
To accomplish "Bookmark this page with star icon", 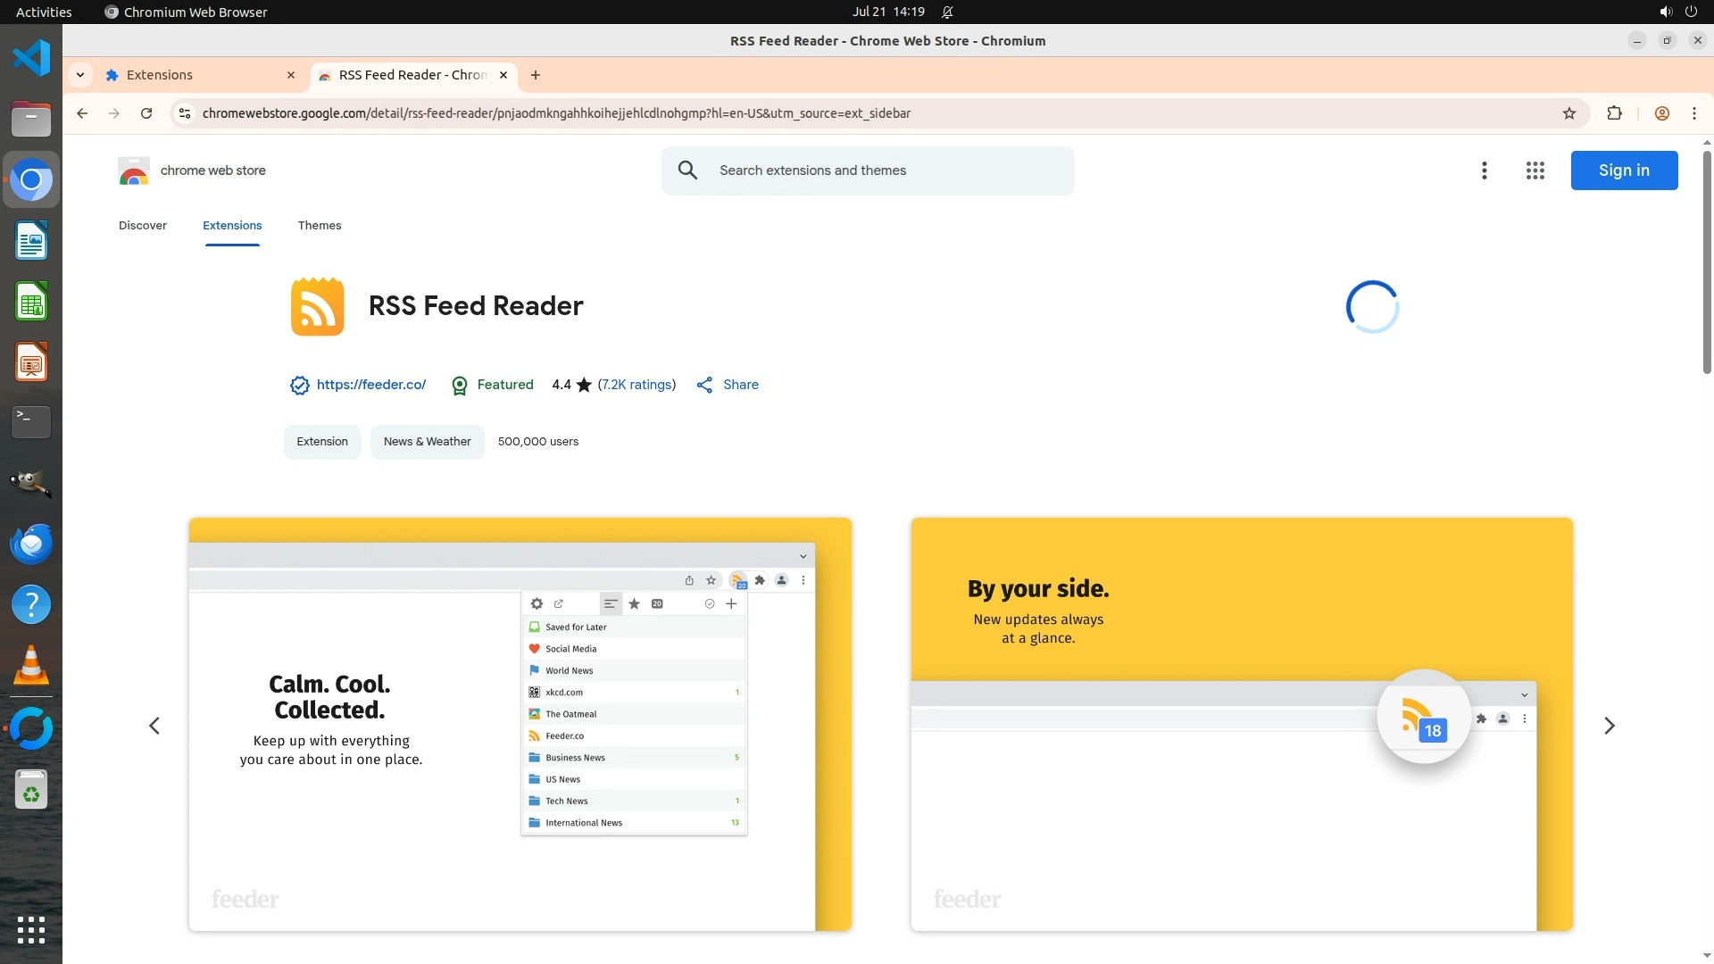I will point(1569,113).
